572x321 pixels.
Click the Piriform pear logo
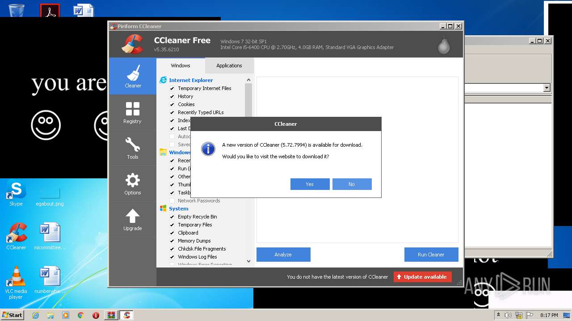click(444, 45)
